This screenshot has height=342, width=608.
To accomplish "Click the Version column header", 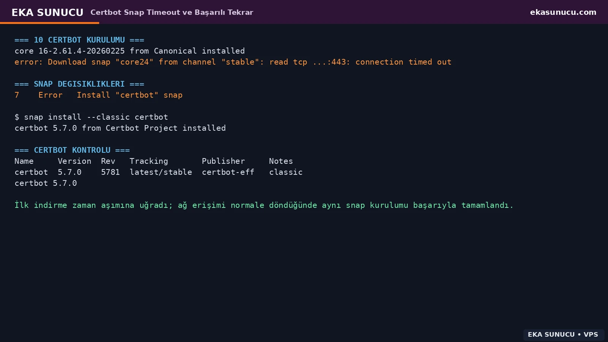I will 74,161.
